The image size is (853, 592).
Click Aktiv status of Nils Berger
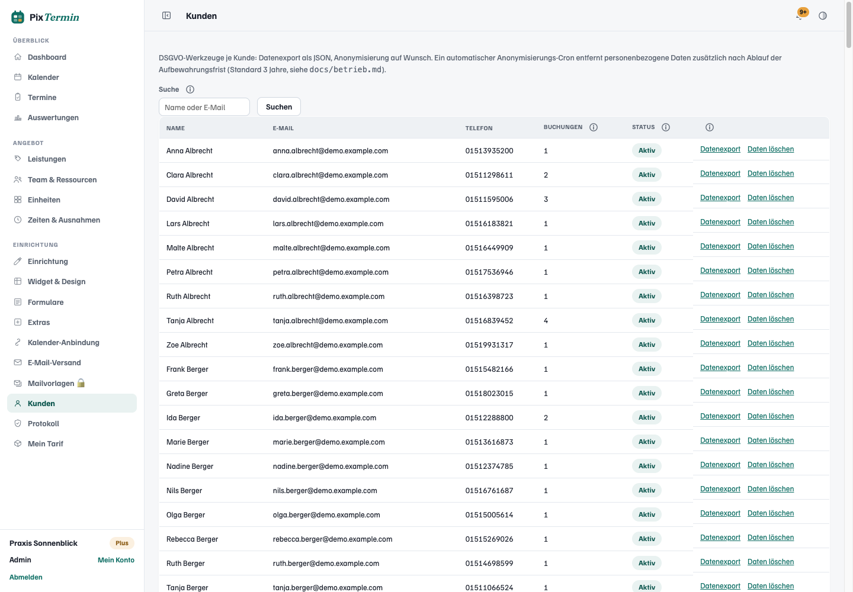click(x=647, y=490)
